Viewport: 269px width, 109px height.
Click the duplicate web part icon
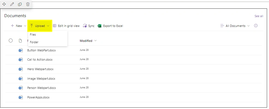20,4
